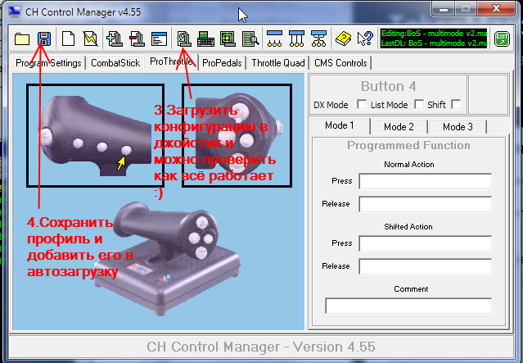Select the throttle side view image

(96, 135)
